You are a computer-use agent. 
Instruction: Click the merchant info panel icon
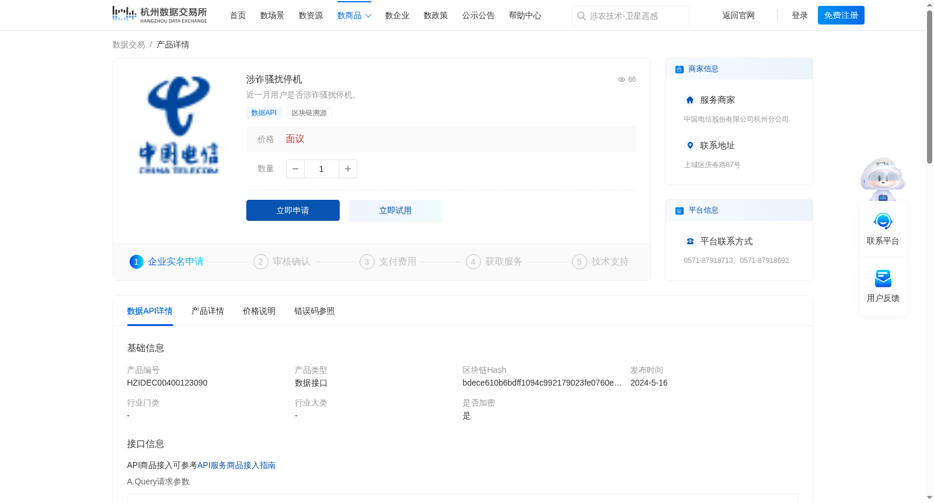[x=679, y=69]
